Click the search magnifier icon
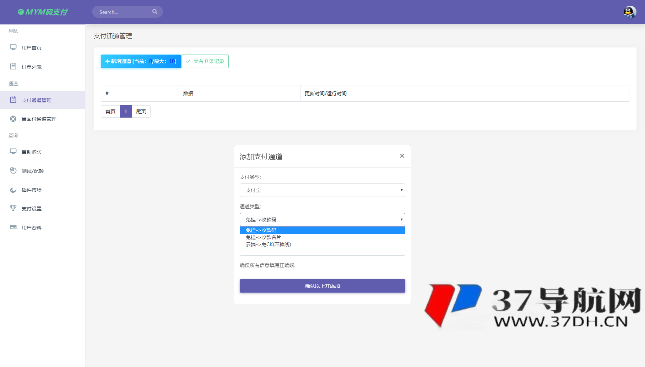This screenshot has height=367, width=645. pyautogui.click(x=155, y=11)
